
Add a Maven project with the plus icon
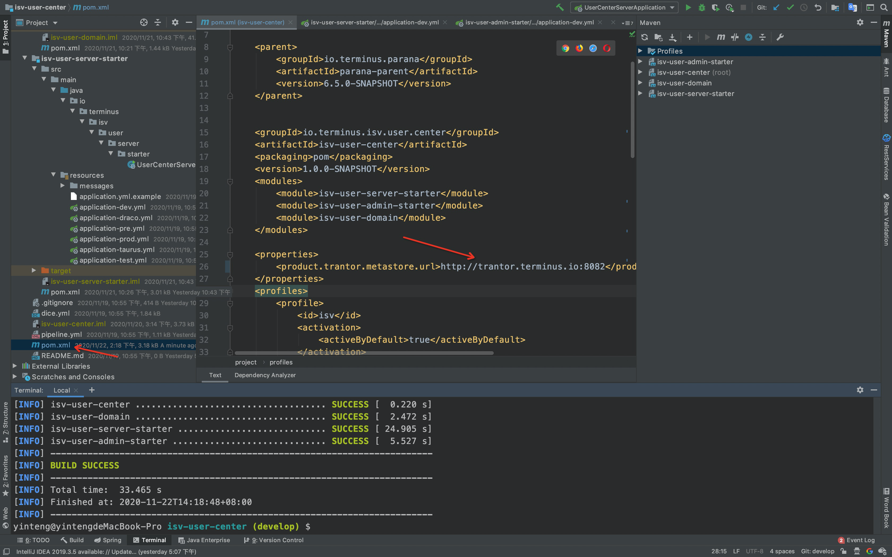click(690, 37)
